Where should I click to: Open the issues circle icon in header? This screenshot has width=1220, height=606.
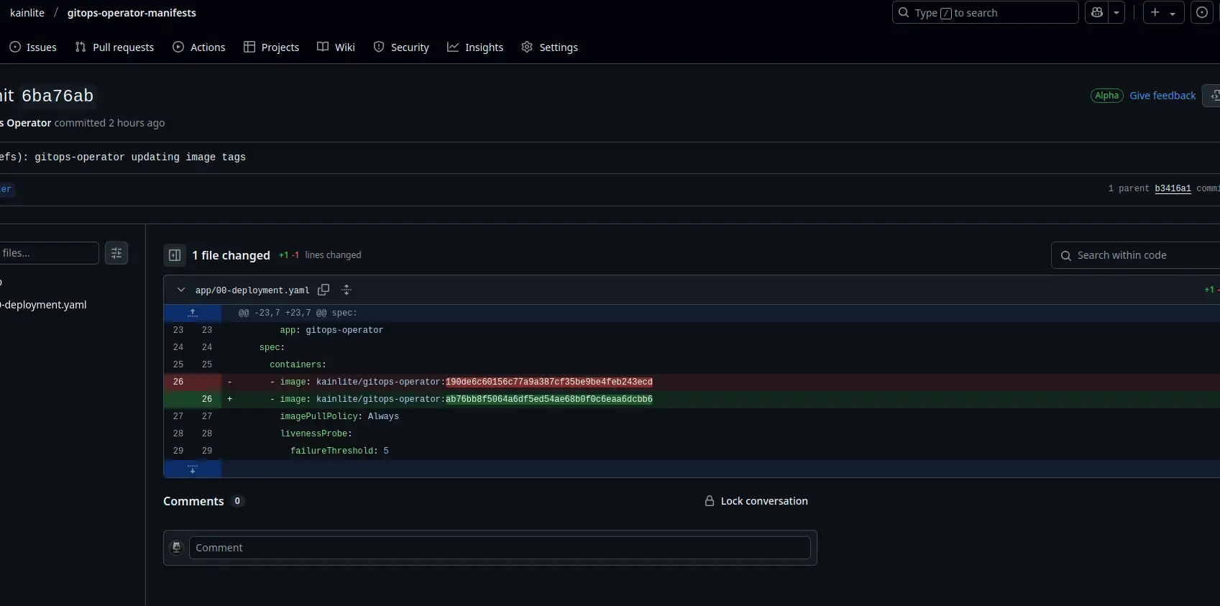pos(1202,13)
